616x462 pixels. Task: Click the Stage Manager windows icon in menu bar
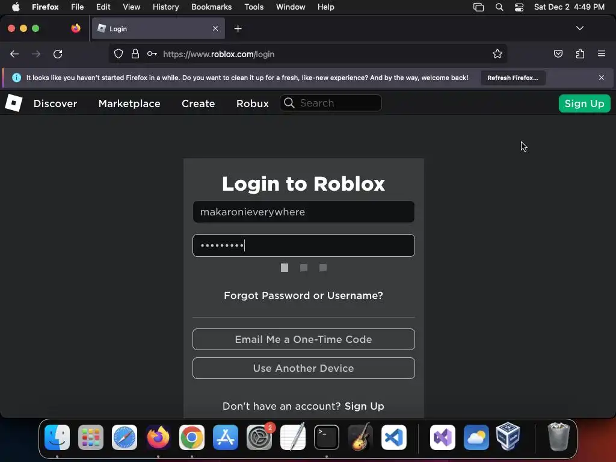pos(478,7)
